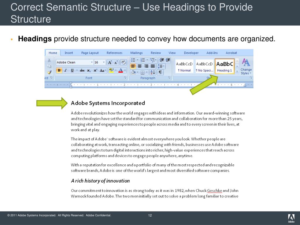
Task: Justify the paragraph text
Action: tap(153, 66)
